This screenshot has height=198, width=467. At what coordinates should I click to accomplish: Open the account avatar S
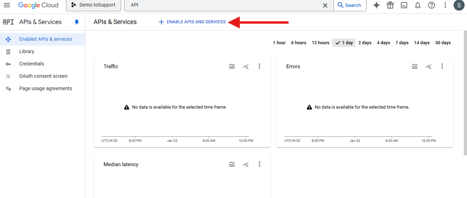[x=459, y=5]
